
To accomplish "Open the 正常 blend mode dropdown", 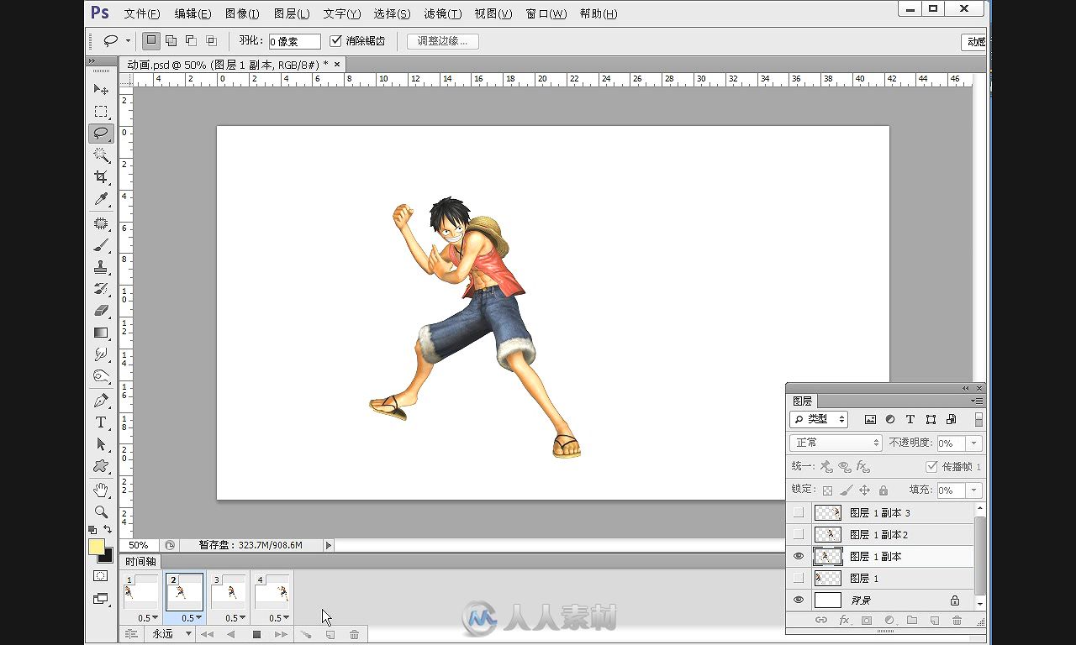I will (836, 443).
